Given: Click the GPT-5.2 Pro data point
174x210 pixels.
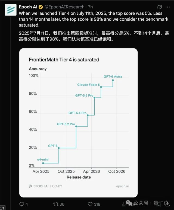Looking at the screenshot, I should [76, 126].
